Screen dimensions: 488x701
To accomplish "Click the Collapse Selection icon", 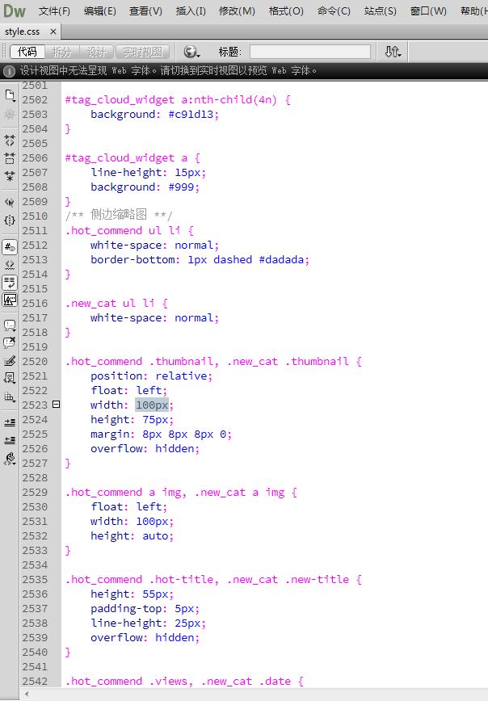I will tap(10, 158).
